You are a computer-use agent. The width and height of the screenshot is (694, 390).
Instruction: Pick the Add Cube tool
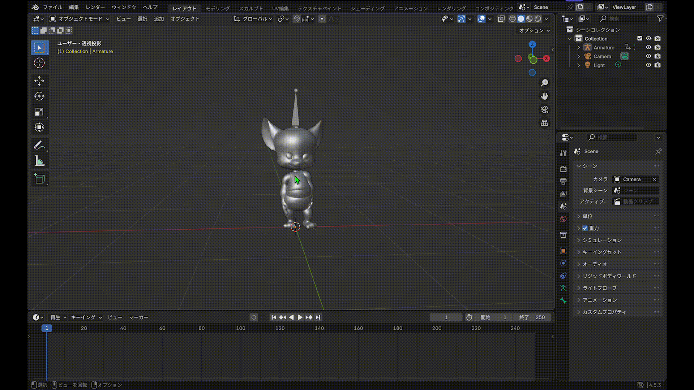click(39, 178)
